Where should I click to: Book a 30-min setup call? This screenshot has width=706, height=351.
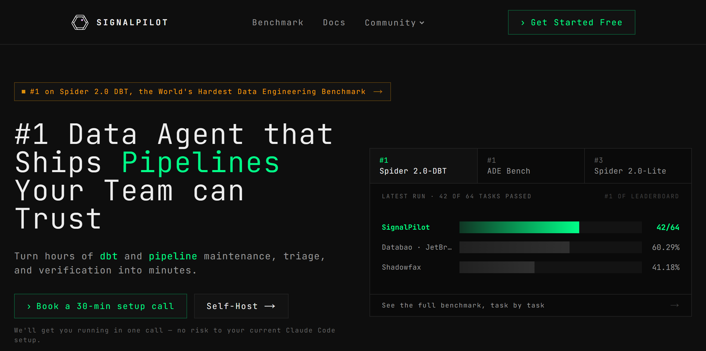pos(100,306)
